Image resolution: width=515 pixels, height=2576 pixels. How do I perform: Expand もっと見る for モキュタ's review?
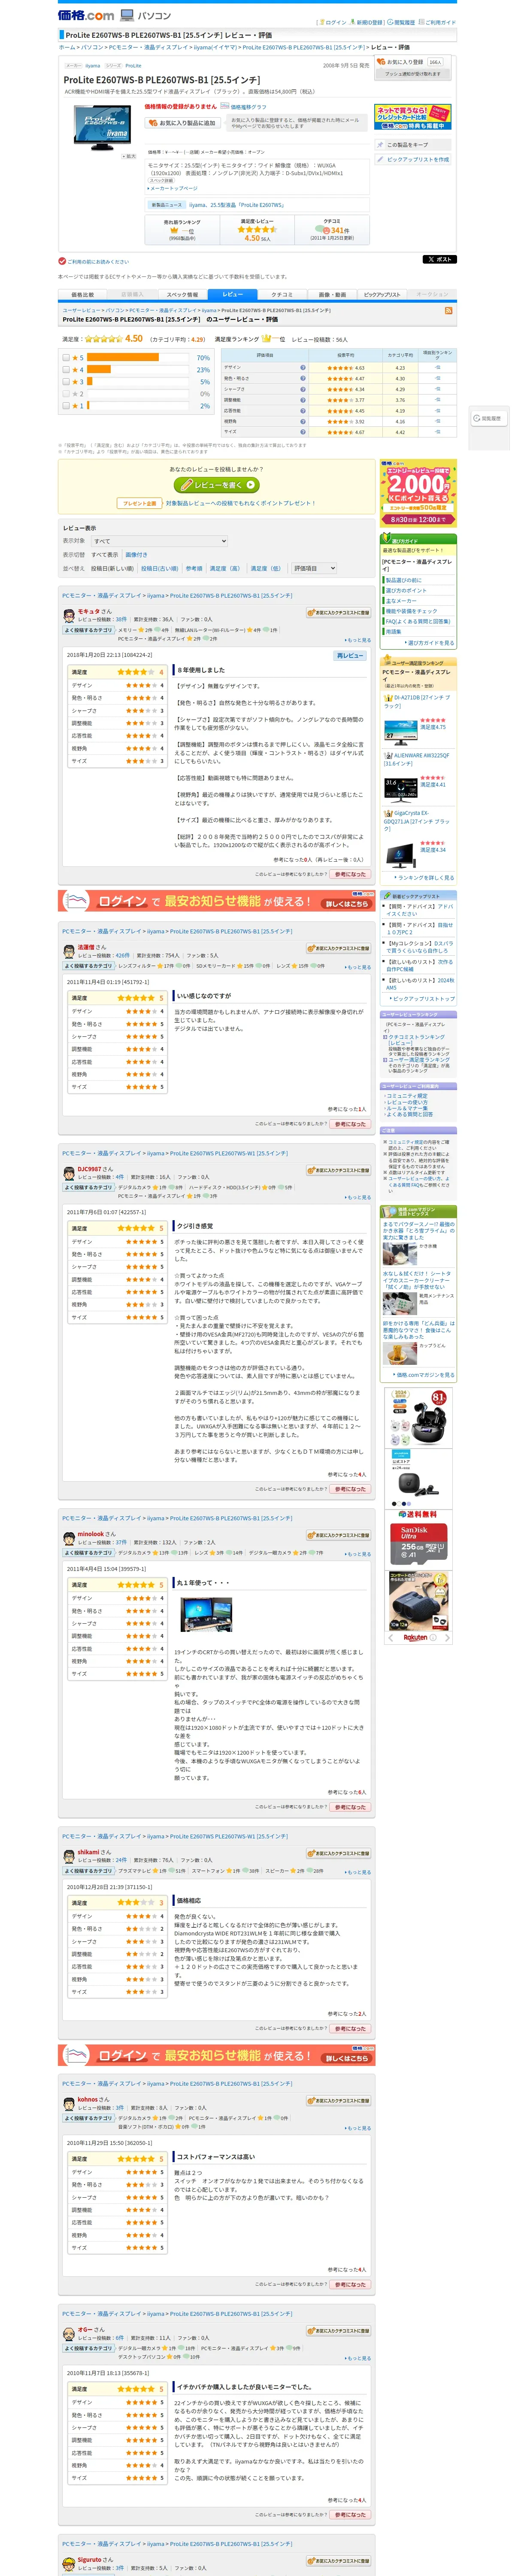tap(357, 640)
